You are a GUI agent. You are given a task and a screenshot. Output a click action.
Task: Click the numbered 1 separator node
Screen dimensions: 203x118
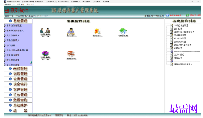[x=172, y=51]
